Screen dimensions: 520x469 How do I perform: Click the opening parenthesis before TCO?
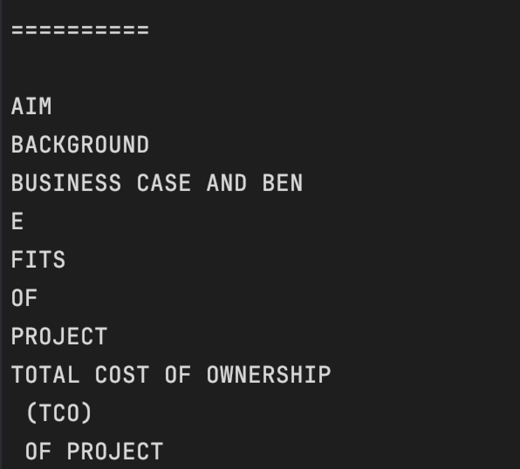31,413
